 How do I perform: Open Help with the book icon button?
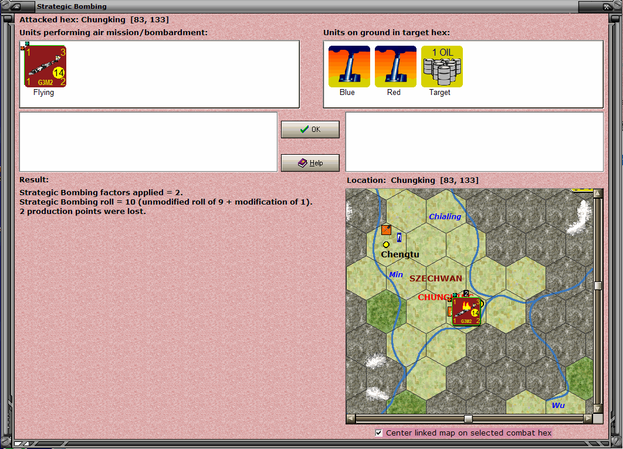point(310,163)
